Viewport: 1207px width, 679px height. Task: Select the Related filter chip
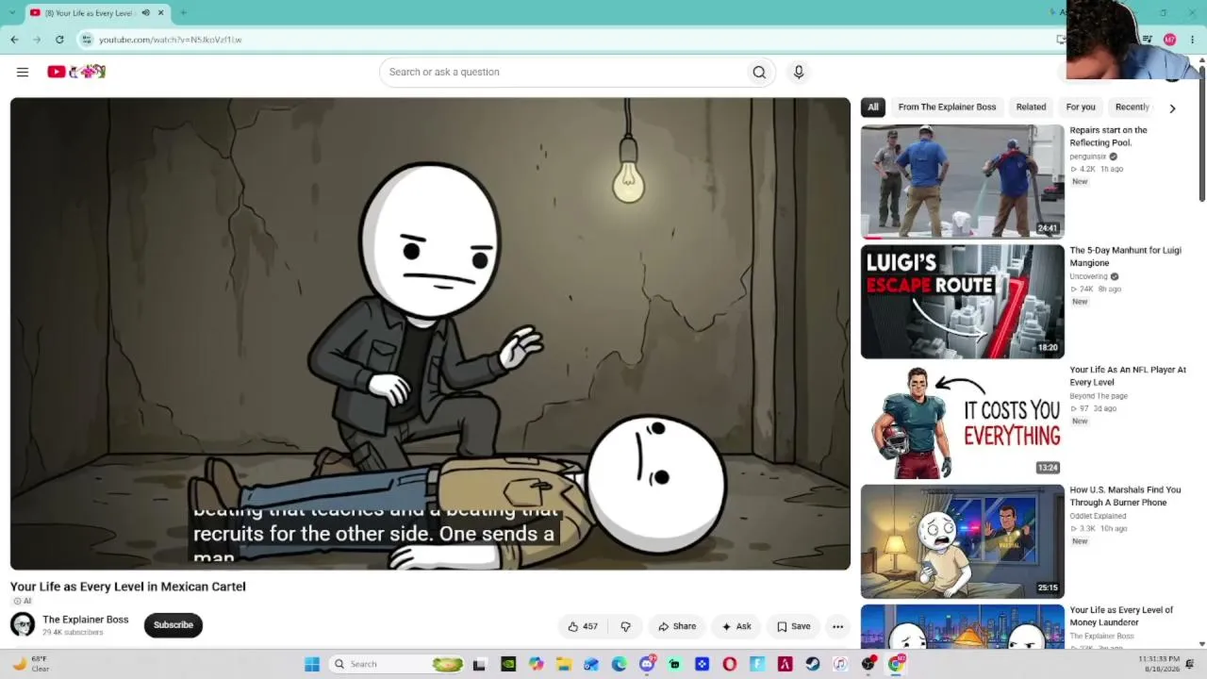(1031, 108)
